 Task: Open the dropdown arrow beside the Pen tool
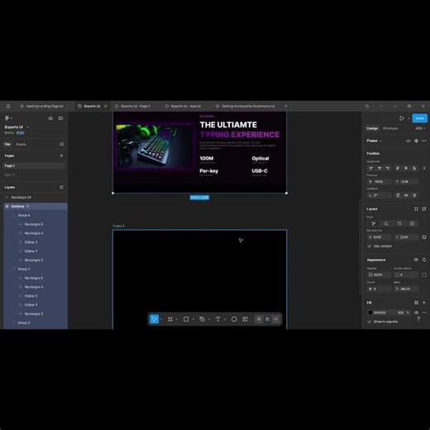coord(209,319)
